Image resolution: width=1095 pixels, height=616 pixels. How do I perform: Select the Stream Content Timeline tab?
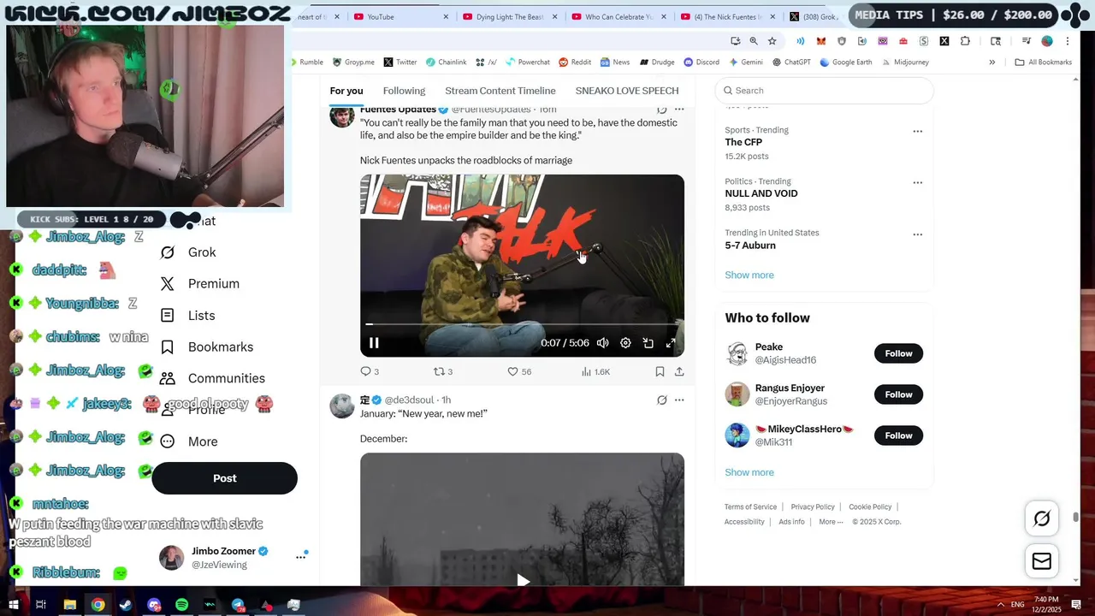(x=500, y=91)
